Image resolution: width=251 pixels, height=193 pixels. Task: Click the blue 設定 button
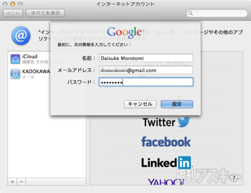[x=177, y=104]
